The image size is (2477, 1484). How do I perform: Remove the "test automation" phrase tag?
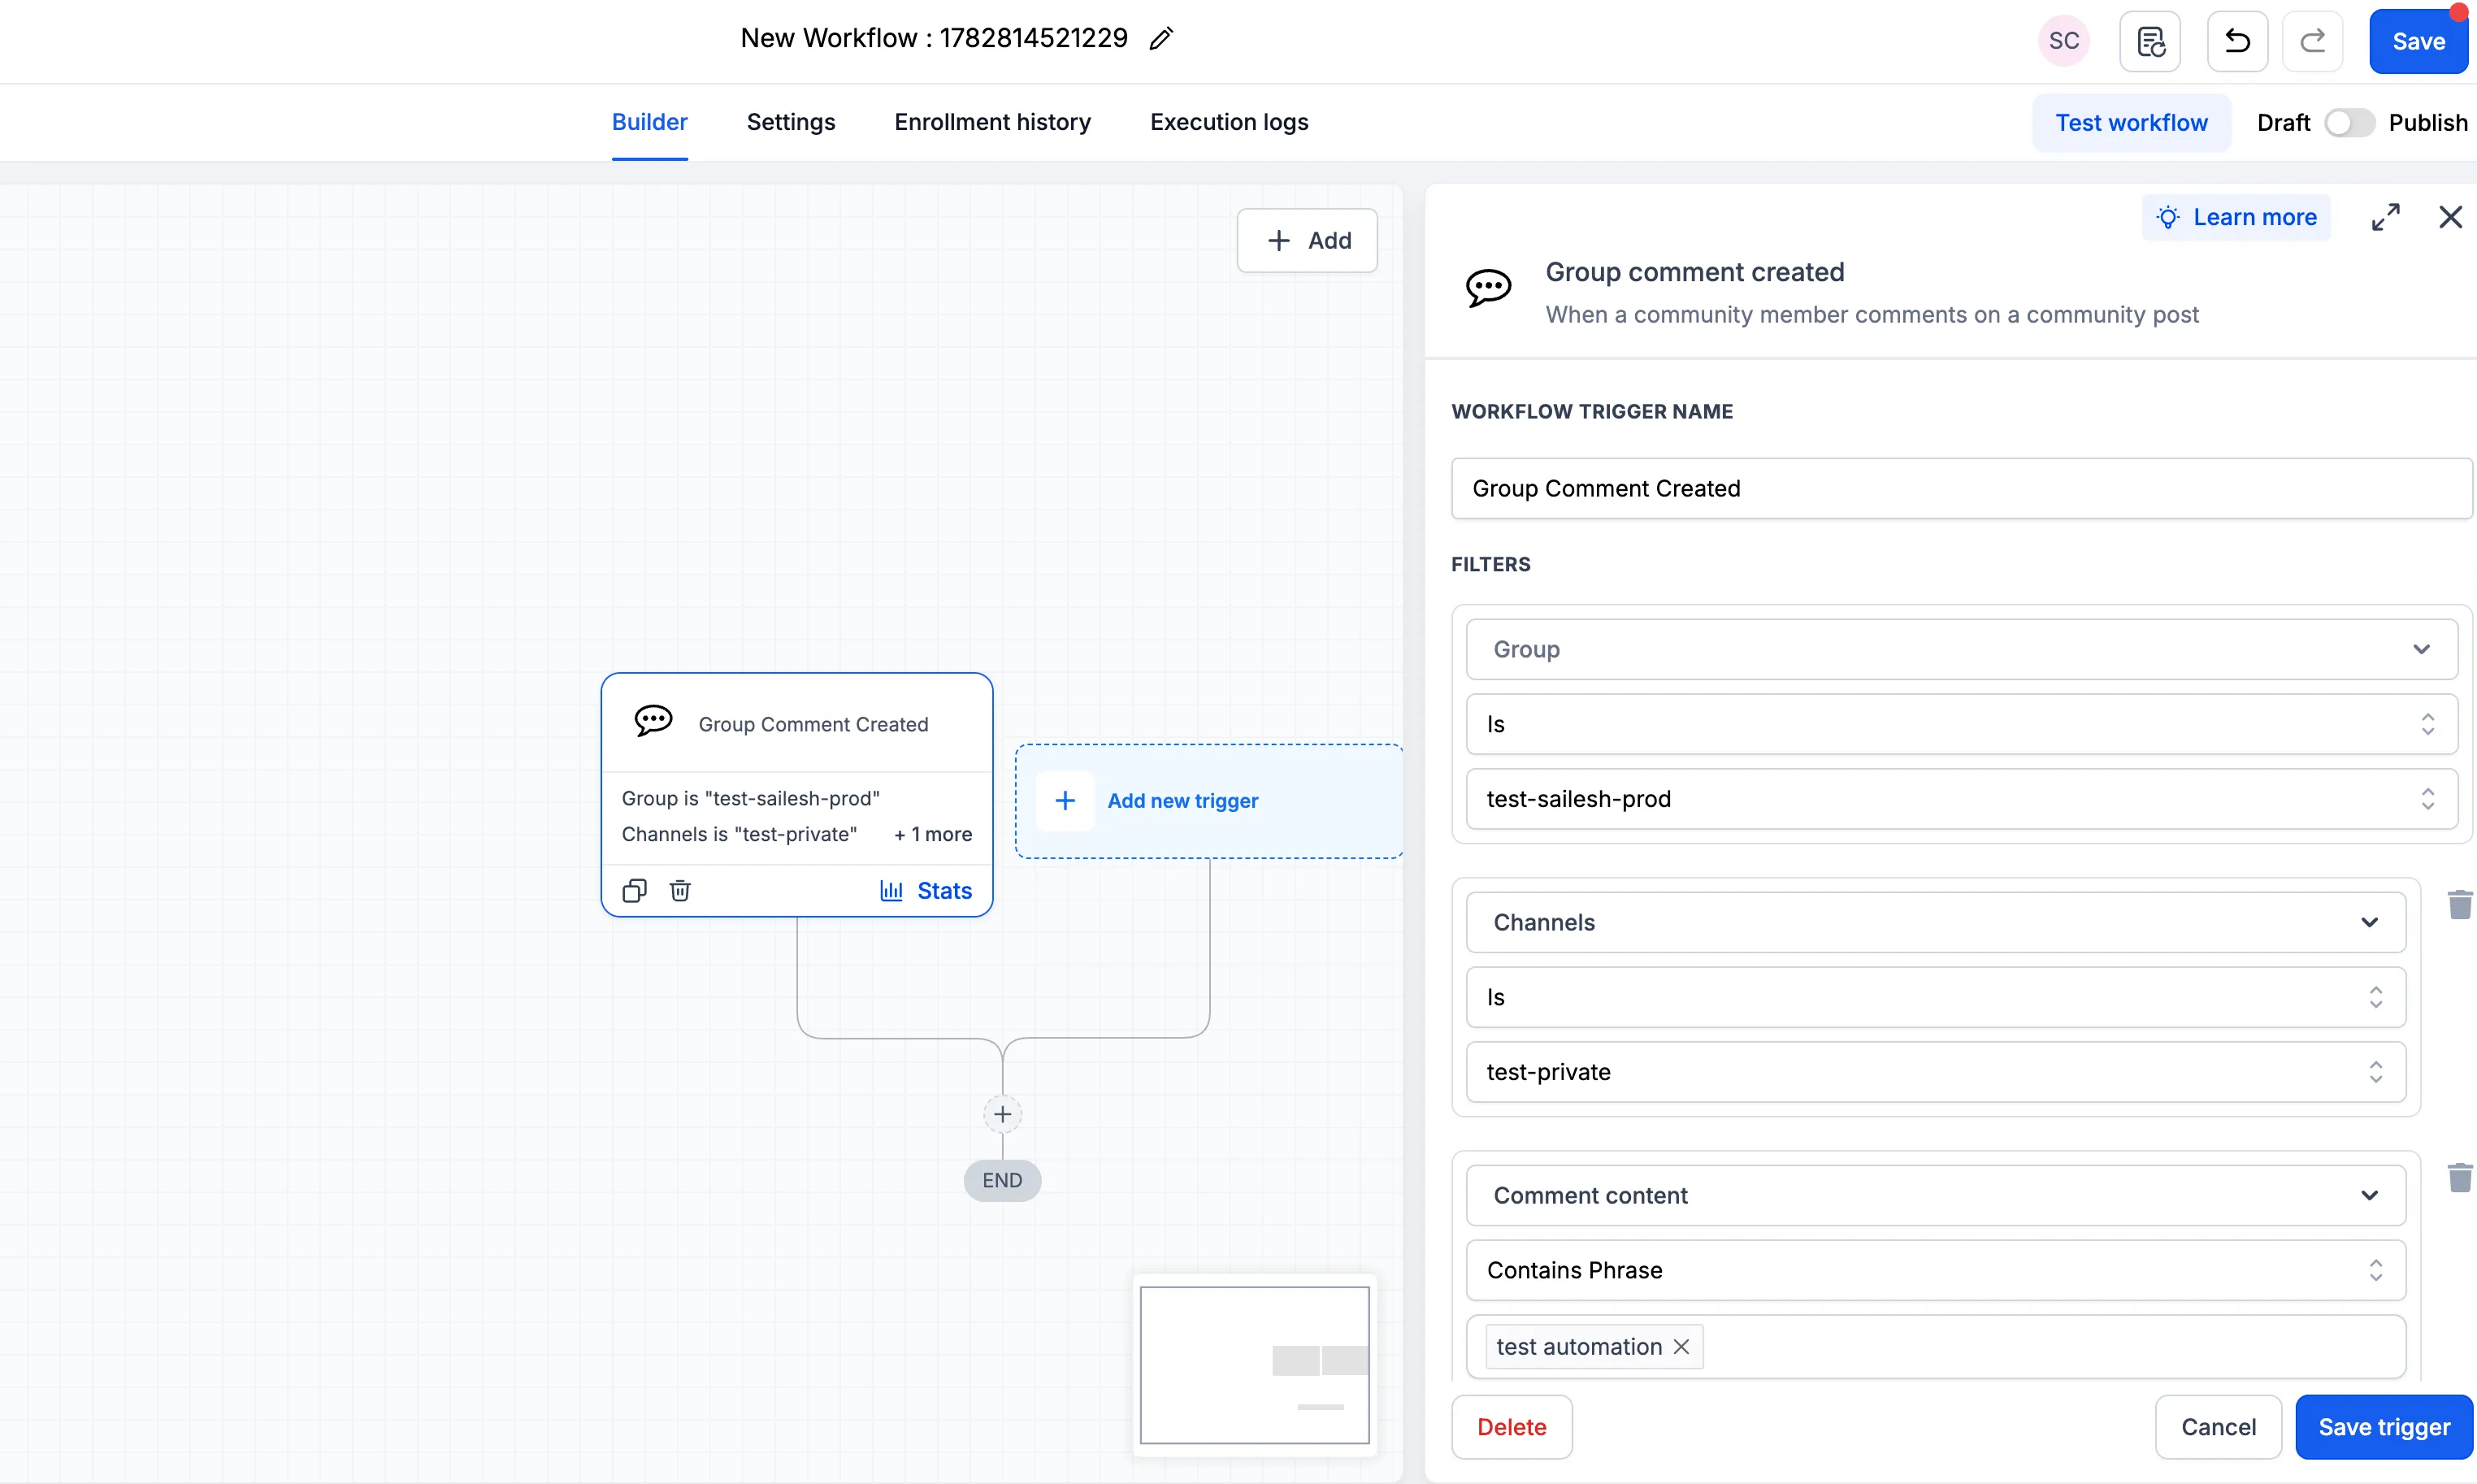(1681, 1346)
